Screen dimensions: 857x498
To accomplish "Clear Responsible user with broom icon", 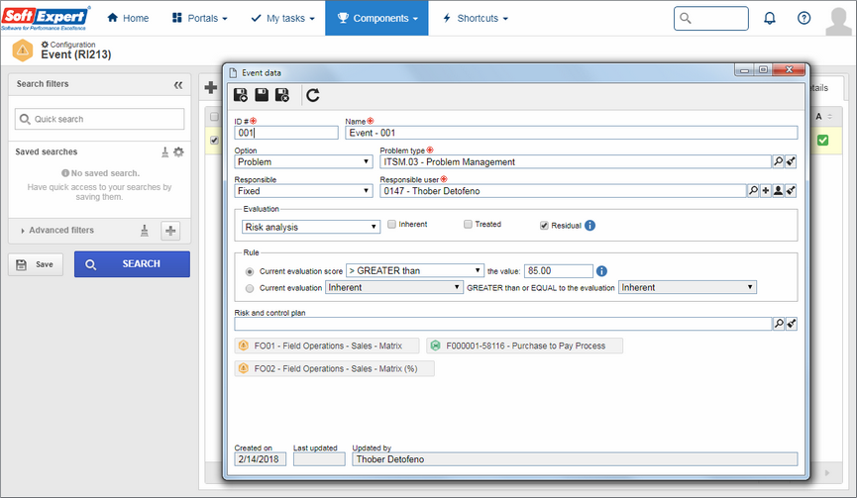I will click(791, 190).
